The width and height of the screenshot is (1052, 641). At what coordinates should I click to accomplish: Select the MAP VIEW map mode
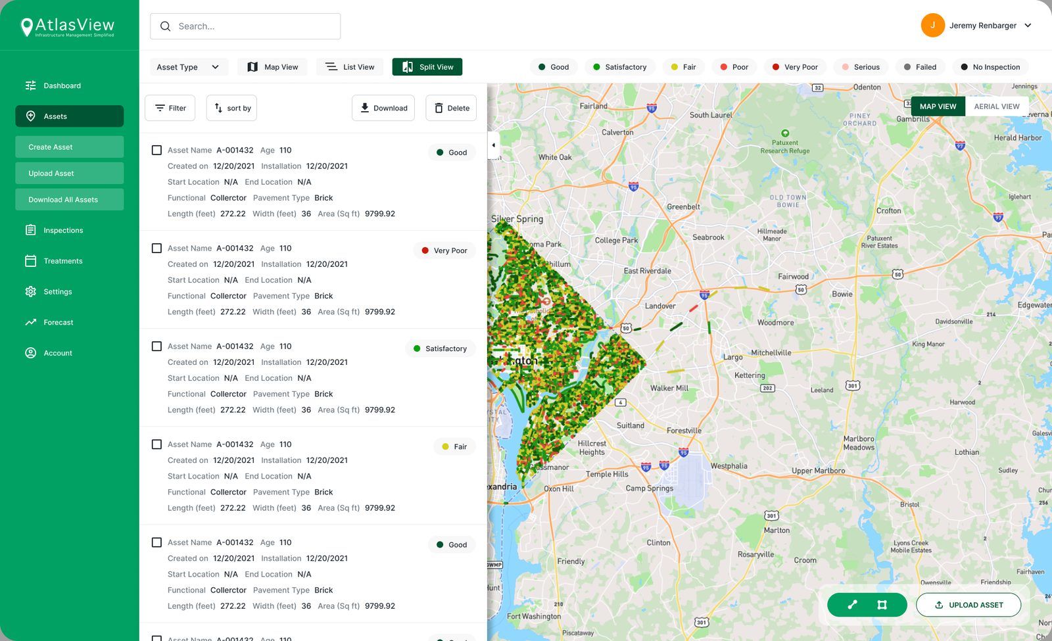[x=938, y=107]
